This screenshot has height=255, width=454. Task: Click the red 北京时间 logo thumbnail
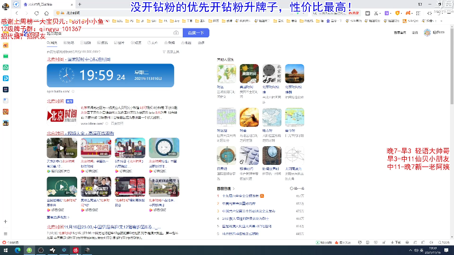[x=62, y=116]
